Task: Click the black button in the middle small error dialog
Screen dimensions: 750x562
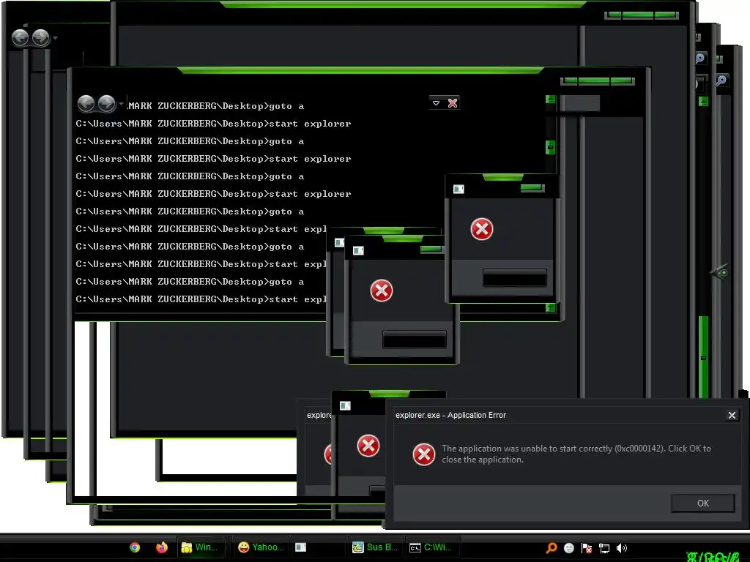Action: click(x=415, y=339)
